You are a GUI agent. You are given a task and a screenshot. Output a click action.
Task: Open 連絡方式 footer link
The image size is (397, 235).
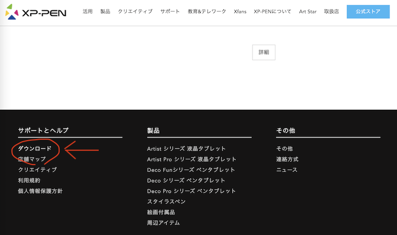point(287,159)
